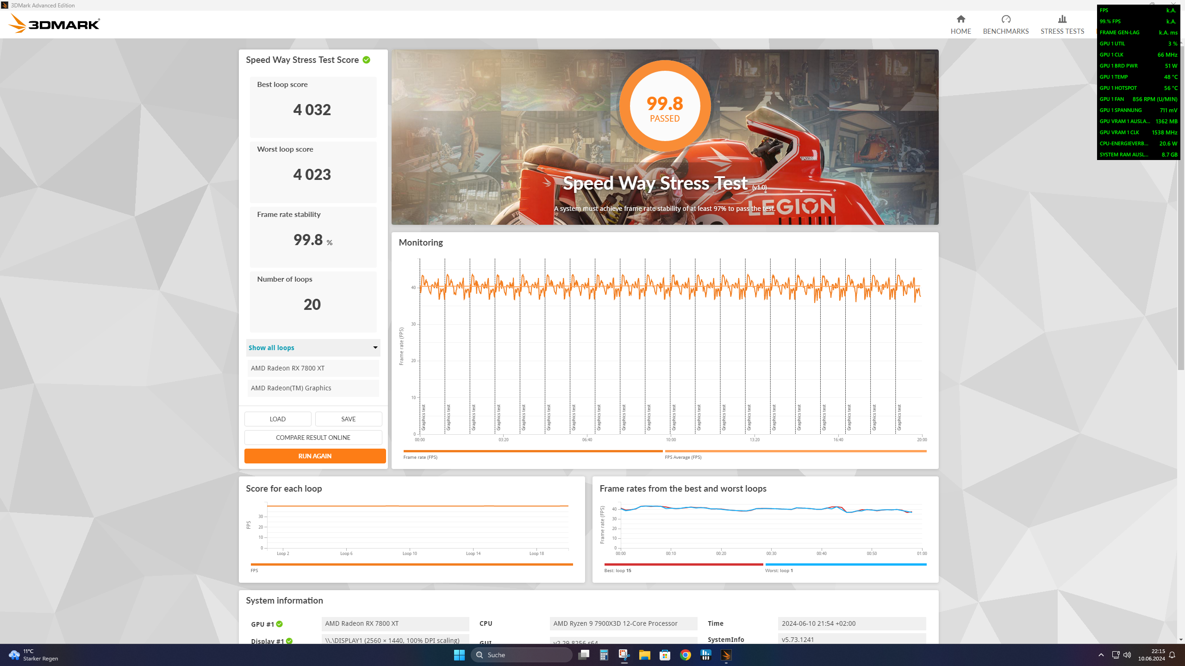Open the Windows Start menu
This screenshot has height=666, width=1185.
(x=459, y=655)
